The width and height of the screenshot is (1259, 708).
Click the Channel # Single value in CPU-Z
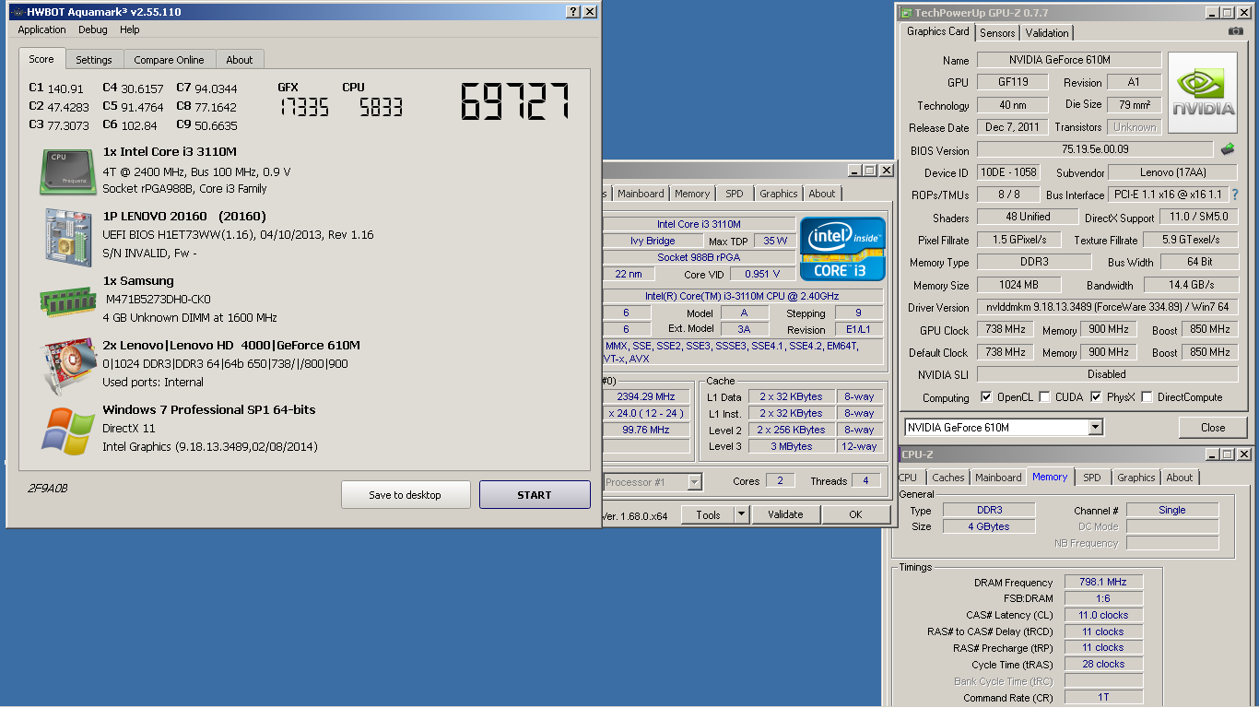(1172, 510)
